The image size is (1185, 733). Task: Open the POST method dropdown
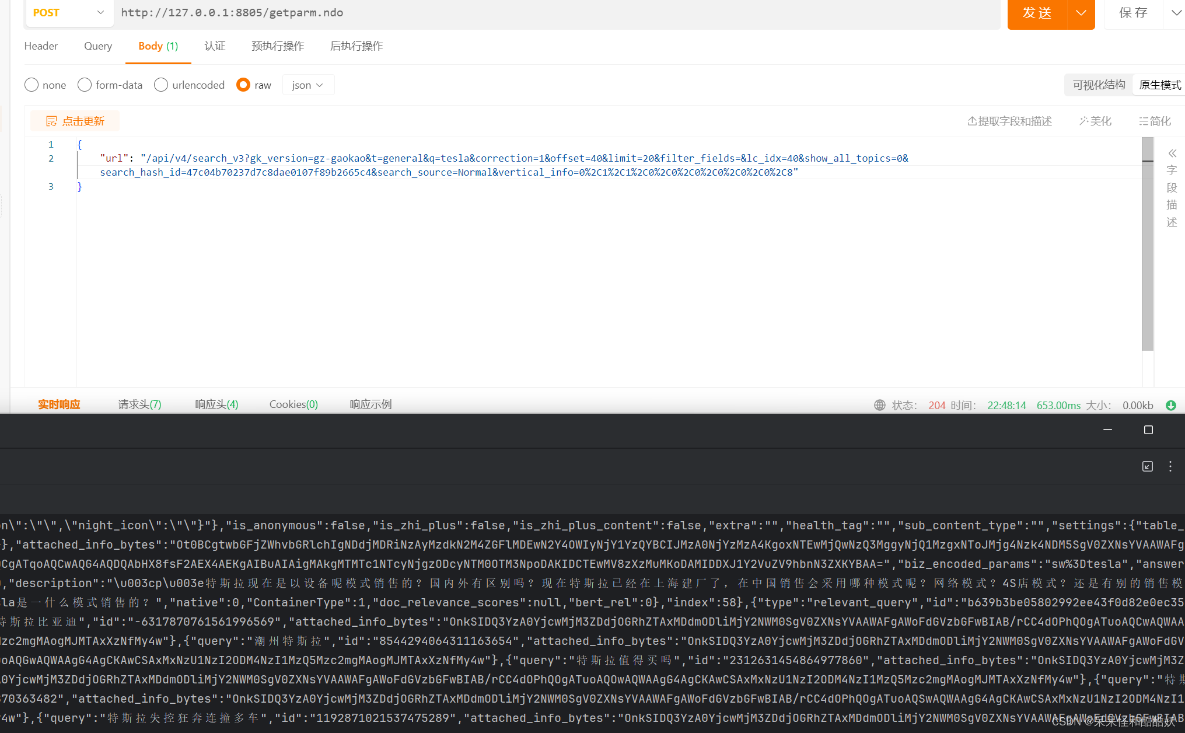tap(69, 13)
